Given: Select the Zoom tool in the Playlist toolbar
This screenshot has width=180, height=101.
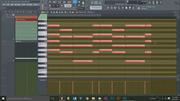Looking at the screenshot, I should click(28, 12).
